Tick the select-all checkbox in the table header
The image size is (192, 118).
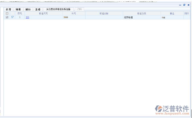(x=7, y=13)
